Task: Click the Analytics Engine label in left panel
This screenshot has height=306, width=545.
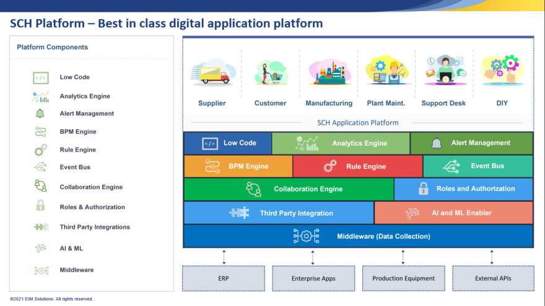Action: point(85,96)
